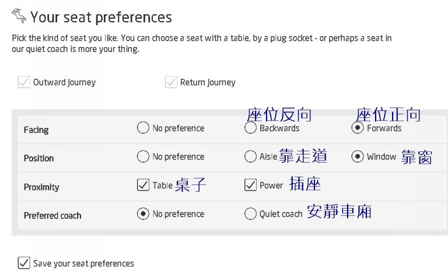Click the Save your seat preferences label

(83, 263)
